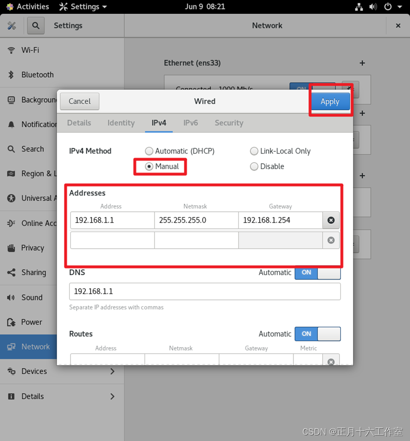The height and width of the screenshot is (441, 410).
Task: Remove the 192.168.1.1 address row
Action: point(331,220)
